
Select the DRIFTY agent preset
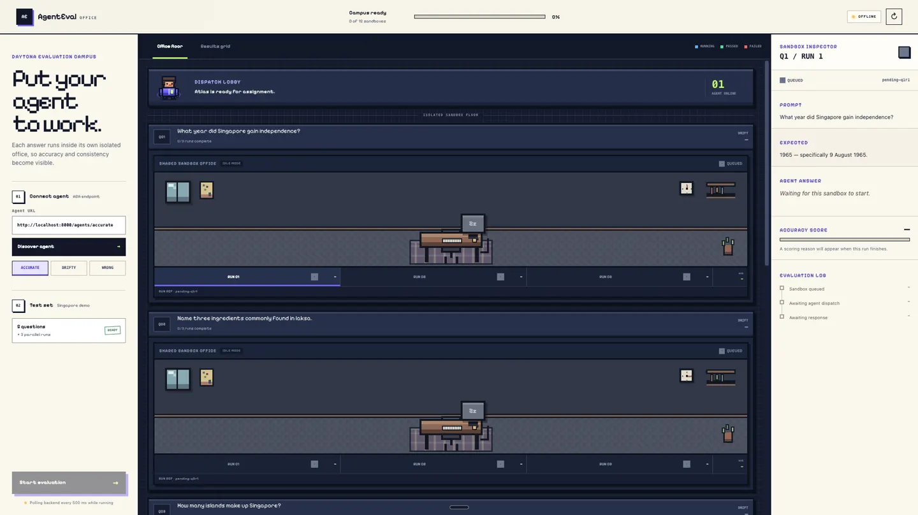[69, 268]
